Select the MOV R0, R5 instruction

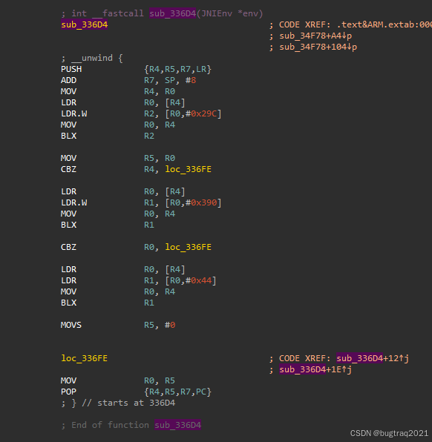pos(118,380)
